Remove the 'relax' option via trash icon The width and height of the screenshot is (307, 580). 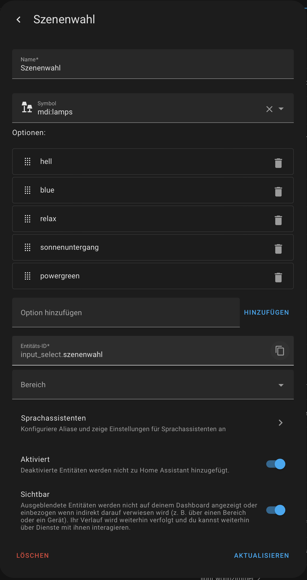pyautogui.click(x=278, y=220)
